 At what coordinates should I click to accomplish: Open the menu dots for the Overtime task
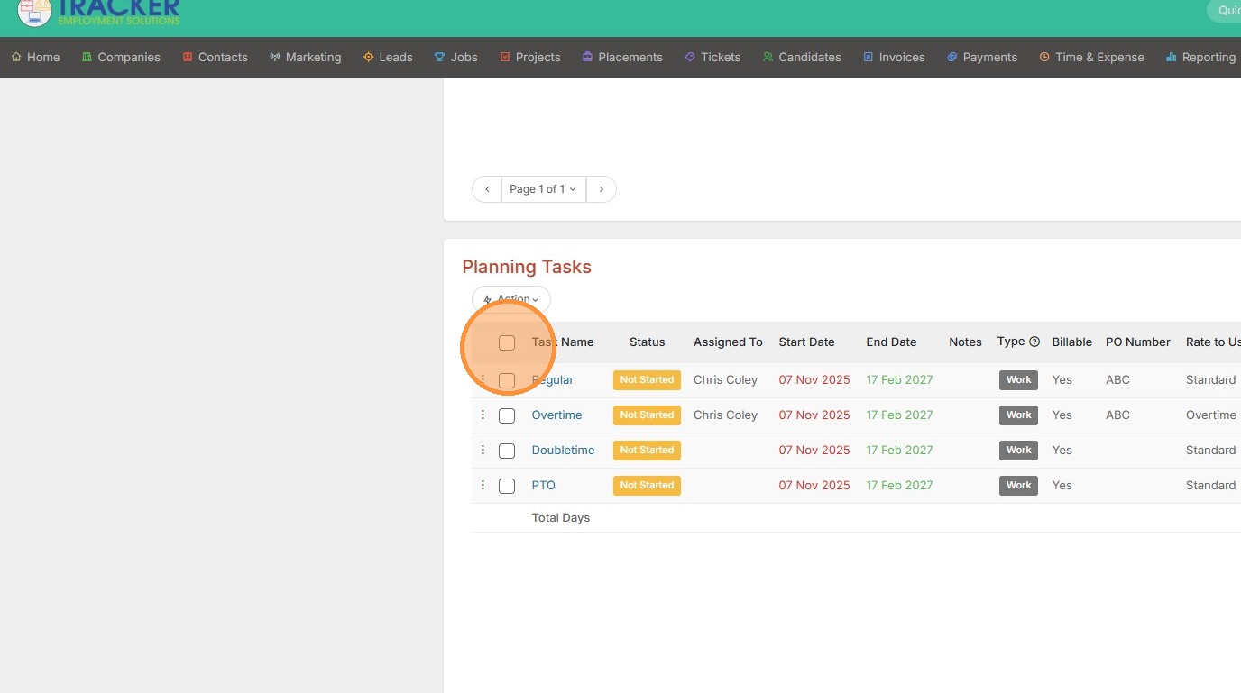[x=483, y=415]
